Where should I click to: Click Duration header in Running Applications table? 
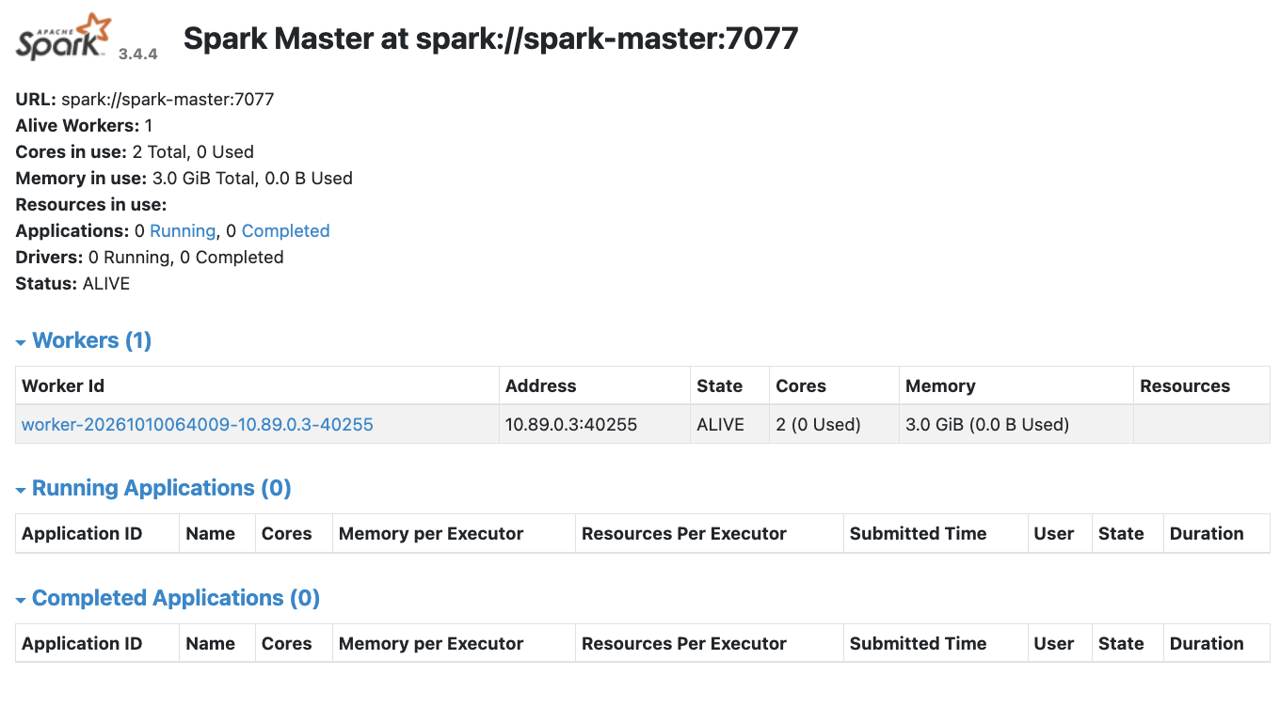click(x=1217, y=534)
